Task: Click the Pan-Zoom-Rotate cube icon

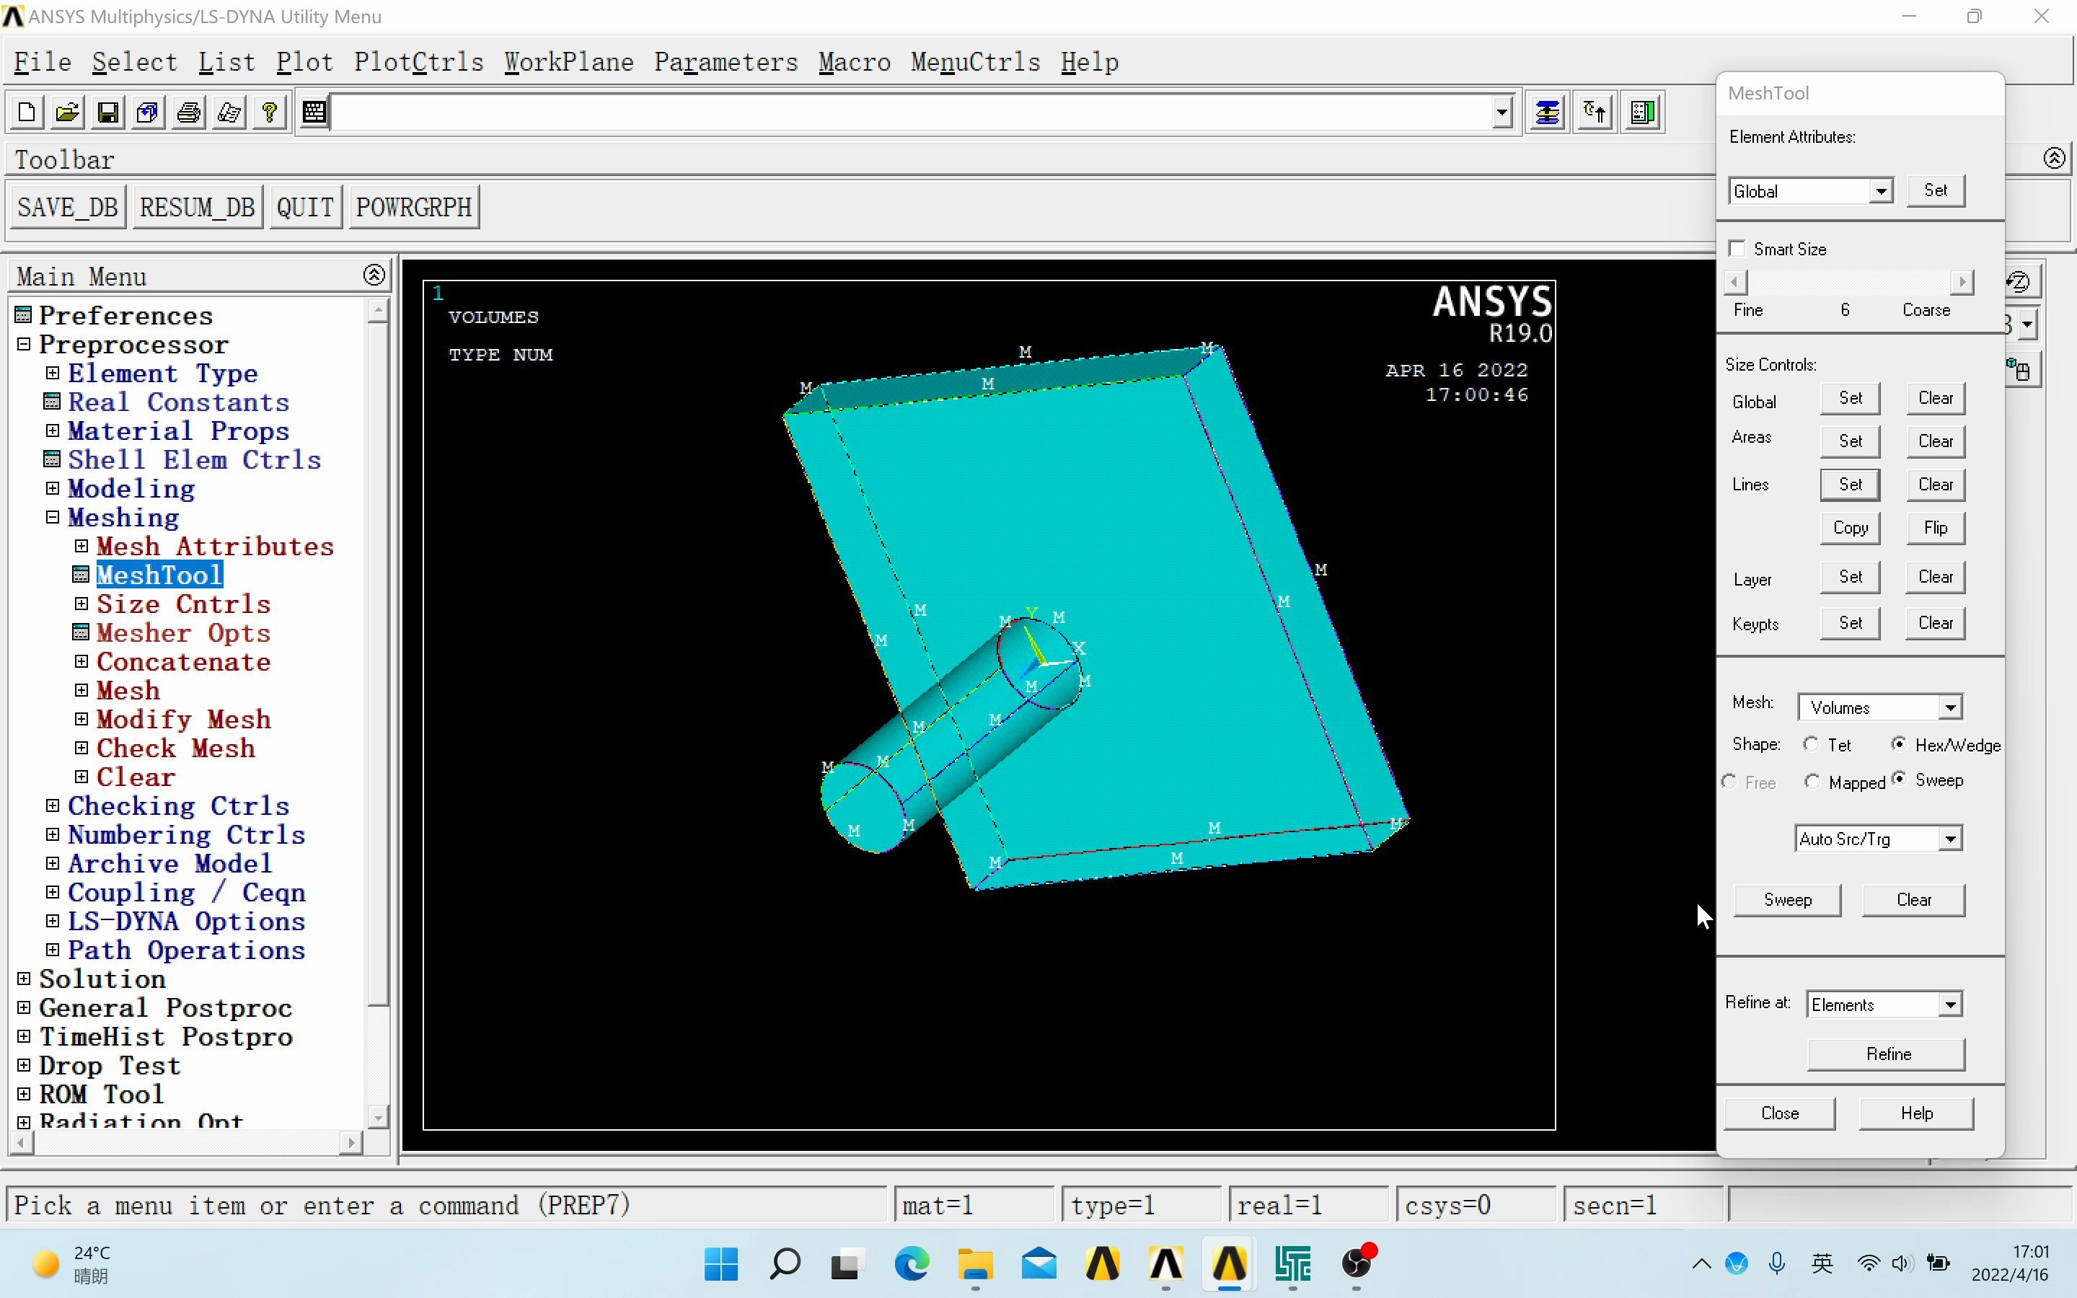Action: [x=148, y=112]
